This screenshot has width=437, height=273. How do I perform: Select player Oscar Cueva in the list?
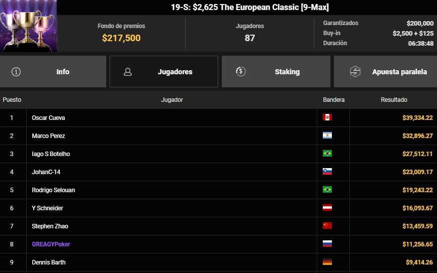pyautogui.click(x=48, y=117)
